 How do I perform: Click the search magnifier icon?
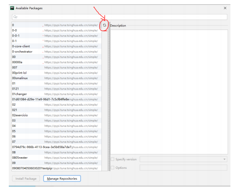tap(15, 17)
